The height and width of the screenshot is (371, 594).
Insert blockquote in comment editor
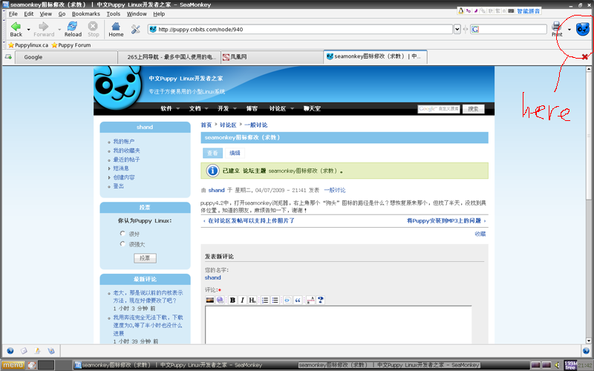tap(298, 301)
